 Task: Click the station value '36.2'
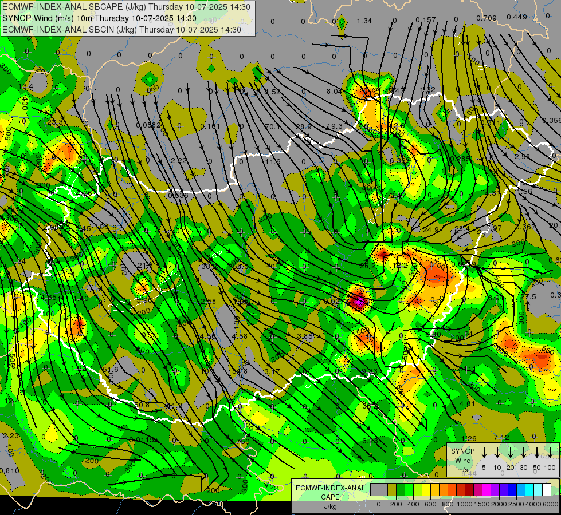click(370, 406)
